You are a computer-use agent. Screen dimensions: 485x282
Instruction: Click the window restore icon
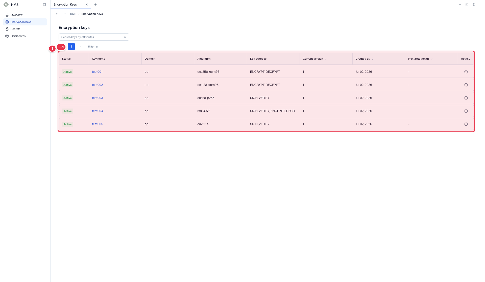474,5
